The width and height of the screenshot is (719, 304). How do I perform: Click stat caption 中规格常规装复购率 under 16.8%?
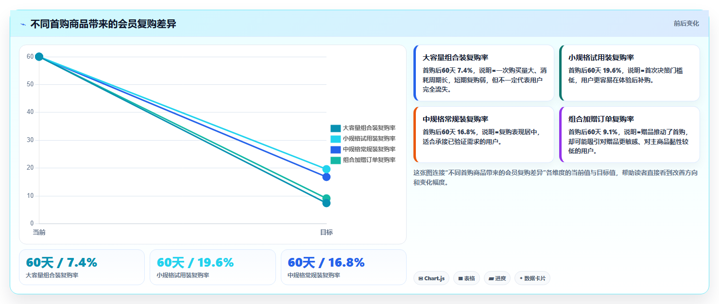(314, 275)
